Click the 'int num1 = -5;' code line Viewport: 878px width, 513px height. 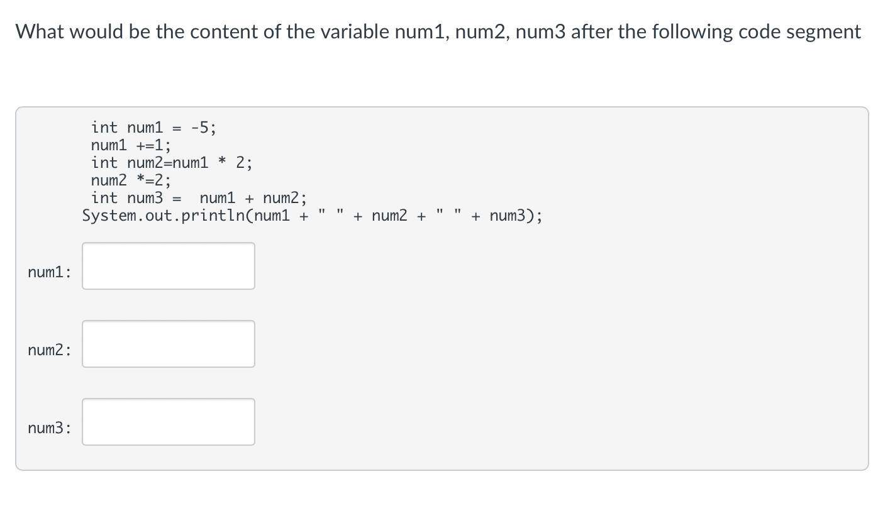click(x=154, y=128)
